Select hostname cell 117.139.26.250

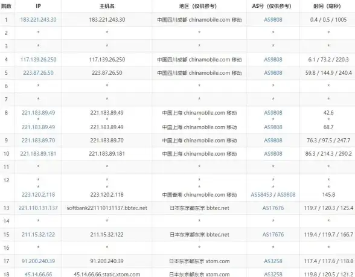[107, 60]
